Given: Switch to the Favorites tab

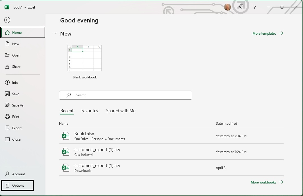Looking at the screenshot, I should [x=90, y=111].
